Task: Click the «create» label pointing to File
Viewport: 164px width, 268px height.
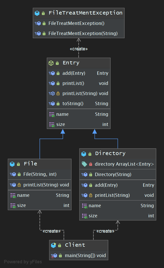Action: 51,231
